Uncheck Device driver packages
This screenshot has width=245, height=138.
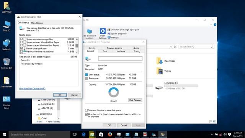[x=21, y=48]
